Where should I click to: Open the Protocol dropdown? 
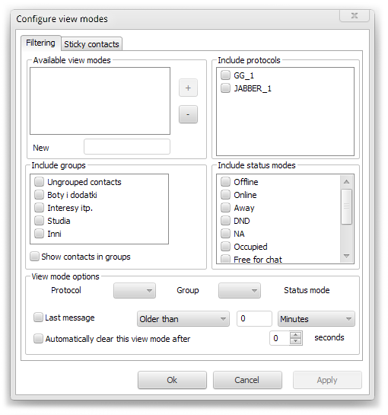point(135,291)
